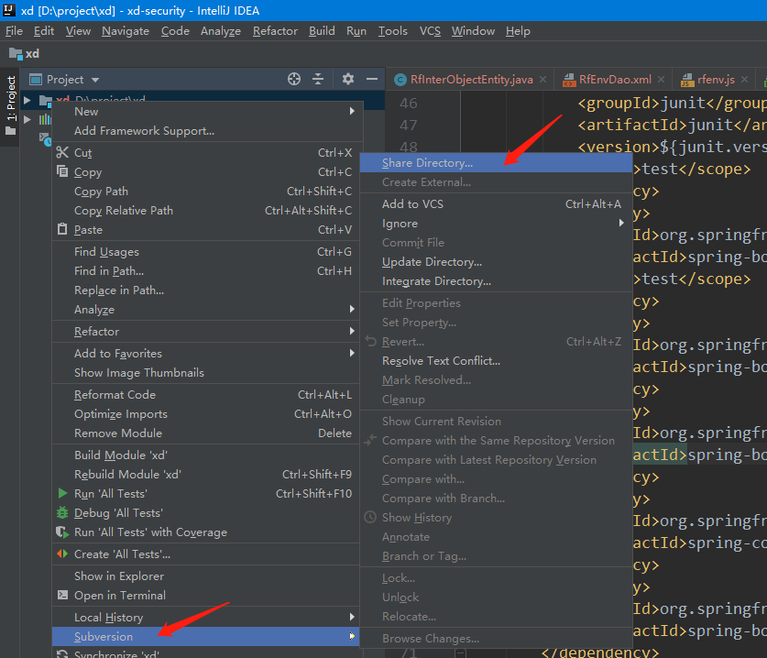767x658 pixels.
Task: Click the collapse all icon in Project panel
Action: click(x=318, y=79)
